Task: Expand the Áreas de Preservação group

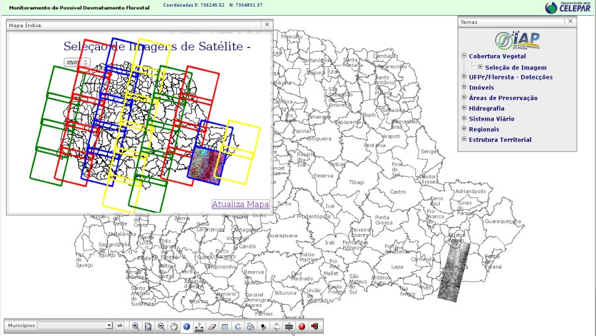Action: coord(464,98)
